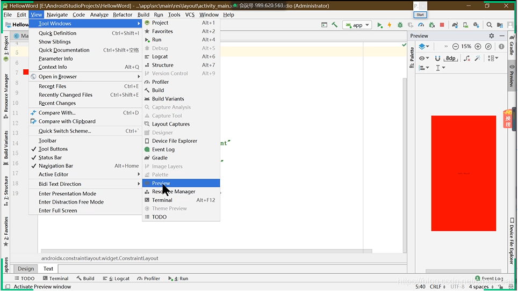Image resolution: width=518 pixels, height=291 pixels.
Task: Switch to the Design tab
Action: (26, 268)
